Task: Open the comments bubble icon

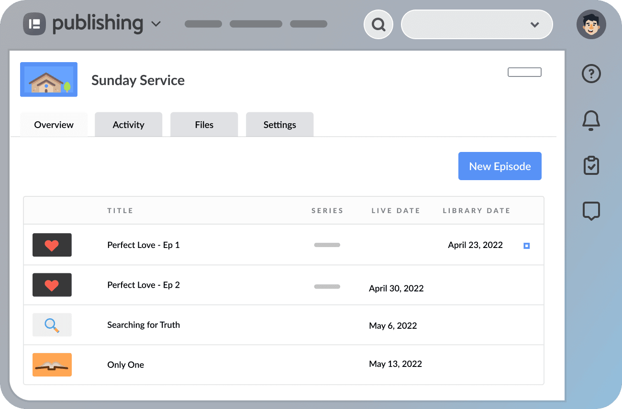Action: [x=591, y=211]
